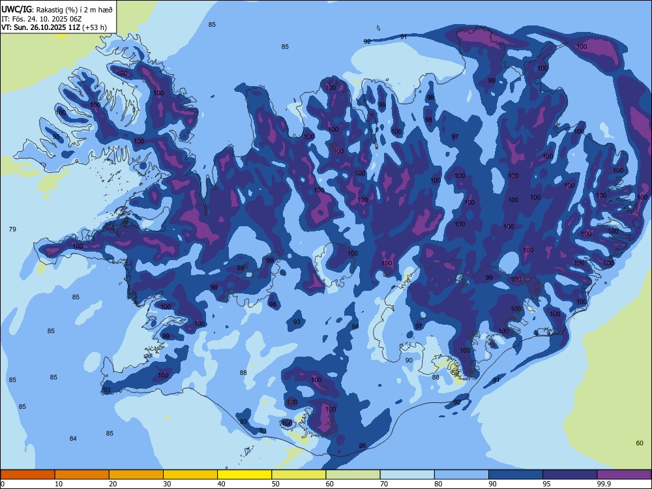Viewport: 652px width, 489px height.
Task: Click the title line 'UWC/IG: Rakastig (%) í 2 m hæð'
Action: pyautogui.click(x=57, y=10)
